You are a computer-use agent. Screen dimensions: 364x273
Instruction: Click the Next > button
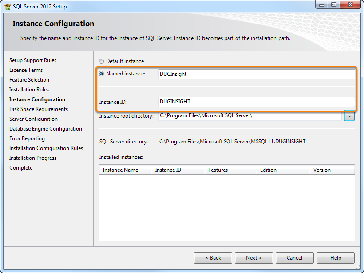pyautogui.click(x=254, y=258)
